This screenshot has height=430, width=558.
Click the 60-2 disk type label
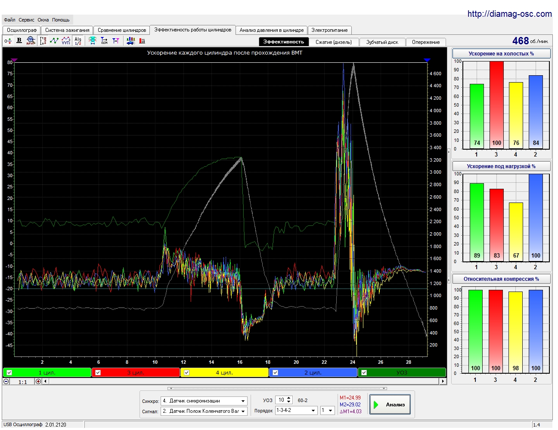pos(303,400)
